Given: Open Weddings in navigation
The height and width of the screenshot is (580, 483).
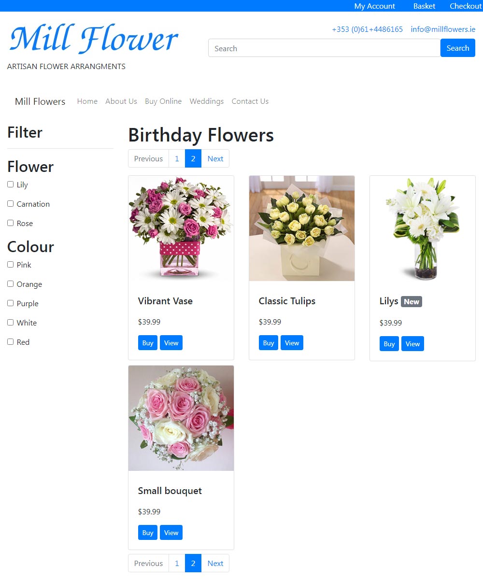Looking at the screenshot, I should point(207,101).
